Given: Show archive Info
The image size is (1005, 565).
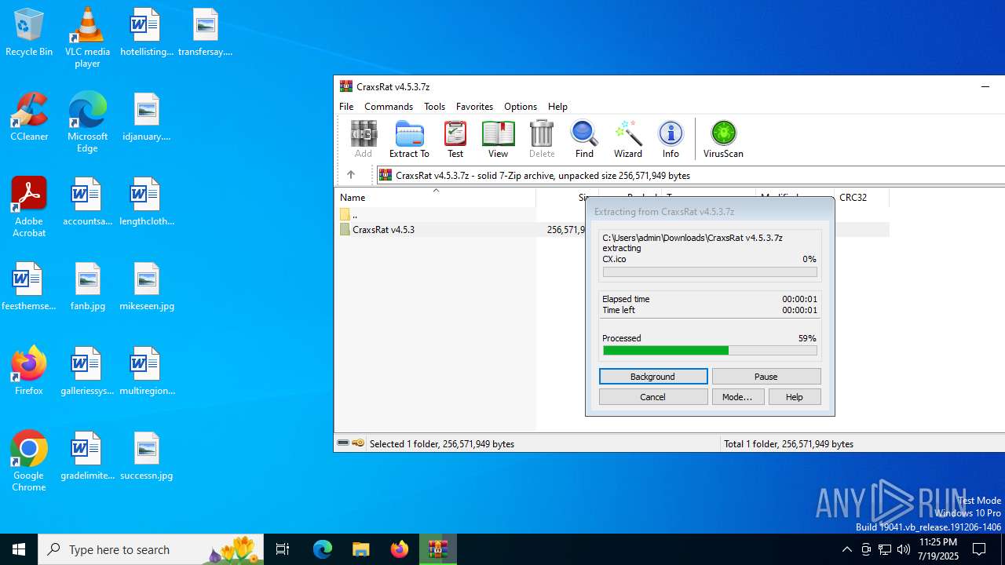Looking at the screenshot, I should click(x=671, y=140).
